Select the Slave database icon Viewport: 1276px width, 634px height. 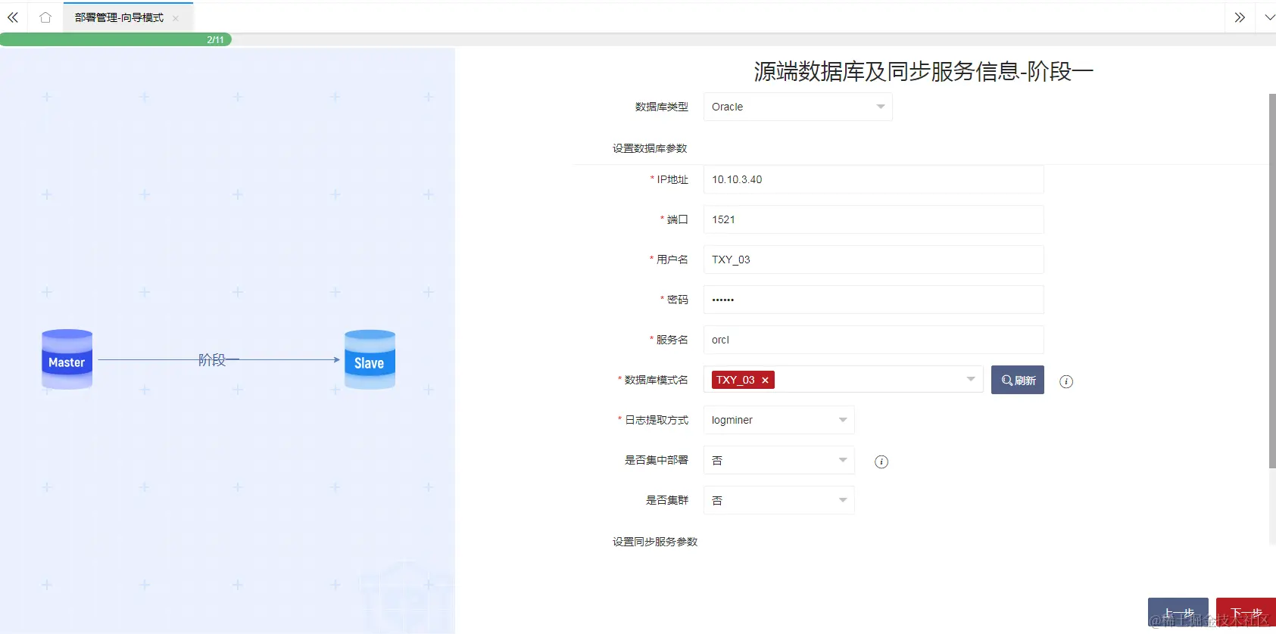tap(370, 359)
